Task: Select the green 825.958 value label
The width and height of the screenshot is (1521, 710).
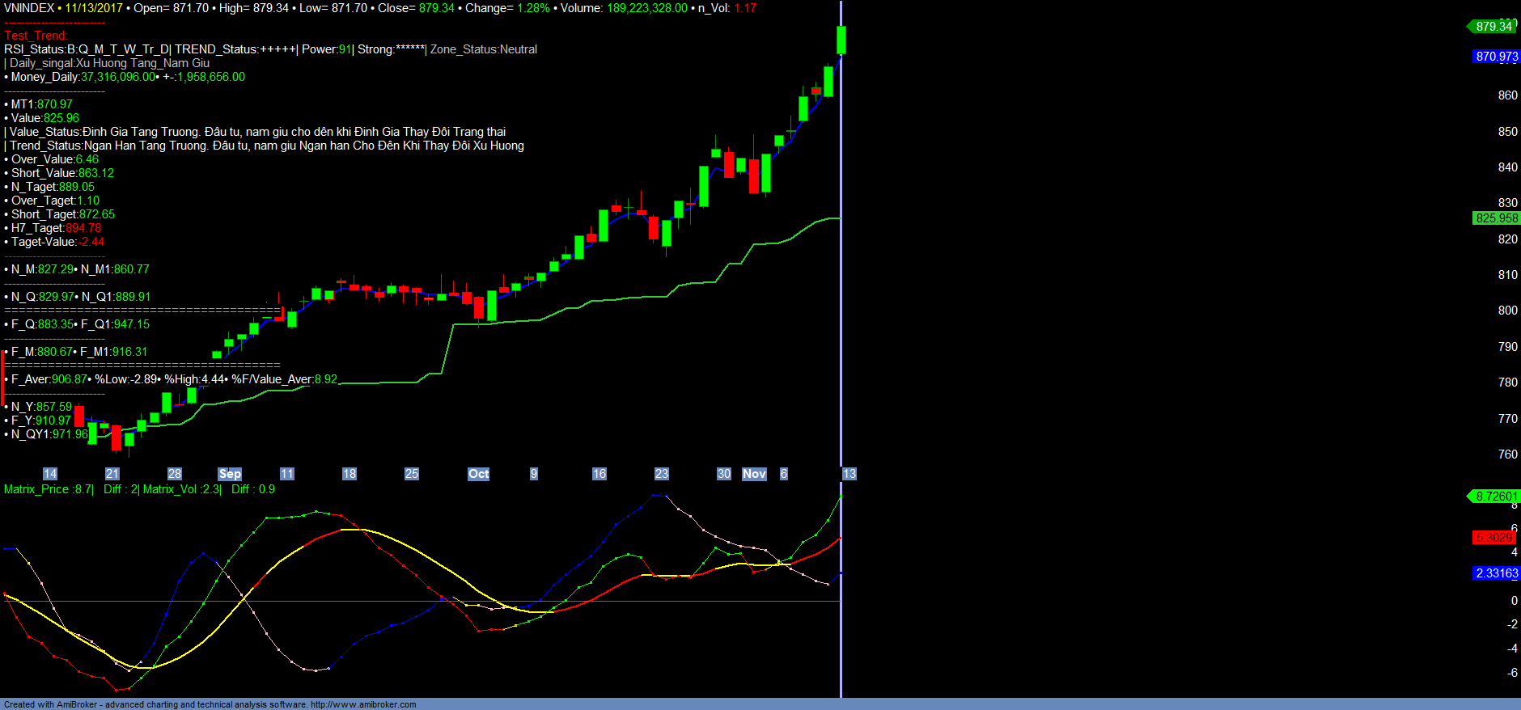Action: coord(1496,218)
